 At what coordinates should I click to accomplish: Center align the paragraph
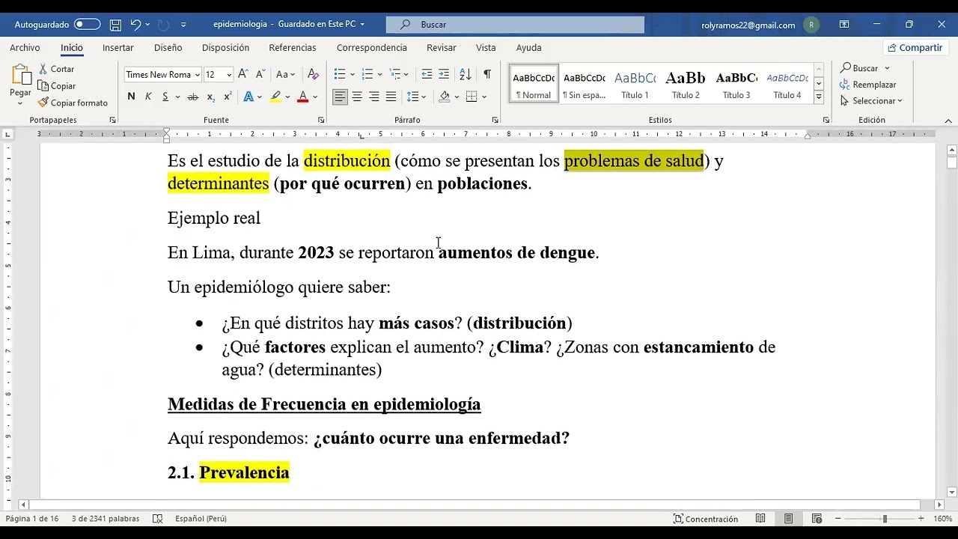point(357,97)
